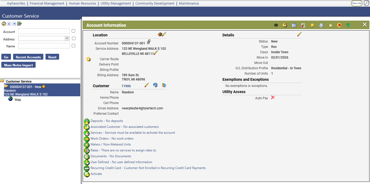Open the Financial Management menu
This screenshot has height=184, width=370.
pyautogui.click(x=47, y=3)
